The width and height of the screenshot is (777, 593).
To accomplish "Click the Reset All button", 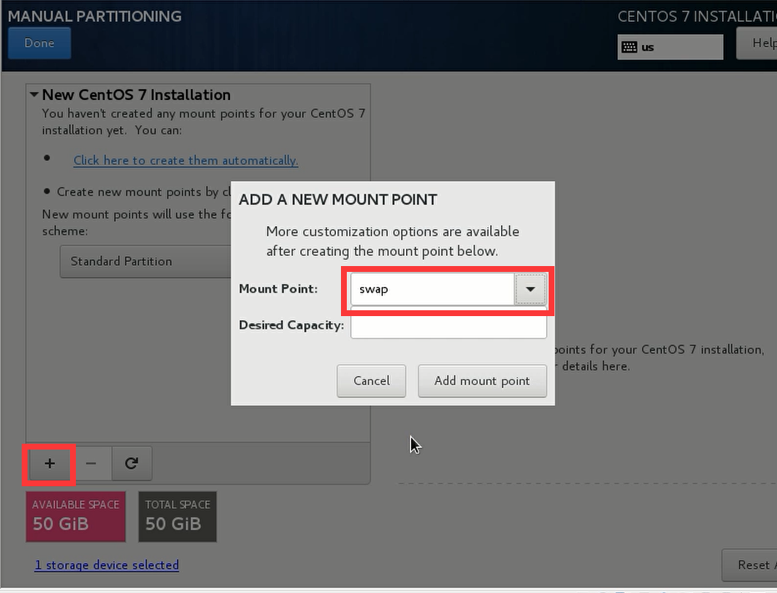I will coord(752,565).
